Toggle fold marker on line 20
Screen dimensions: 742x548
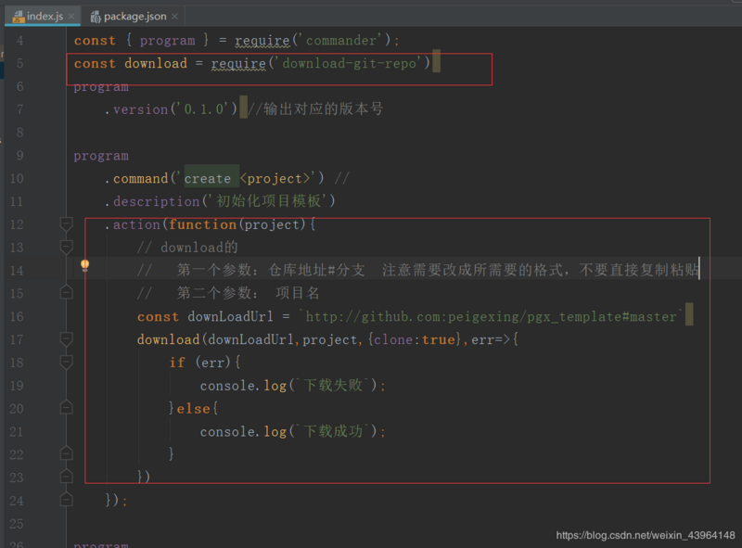pyautogui.click(x=66, y=407)
